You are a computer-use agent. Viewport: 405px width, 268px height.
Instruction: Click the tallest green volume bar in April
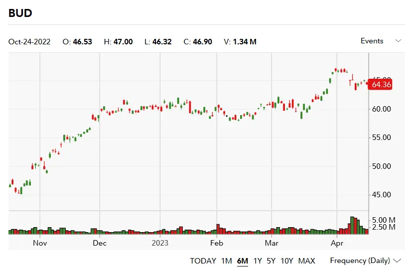tap(352, 225)
